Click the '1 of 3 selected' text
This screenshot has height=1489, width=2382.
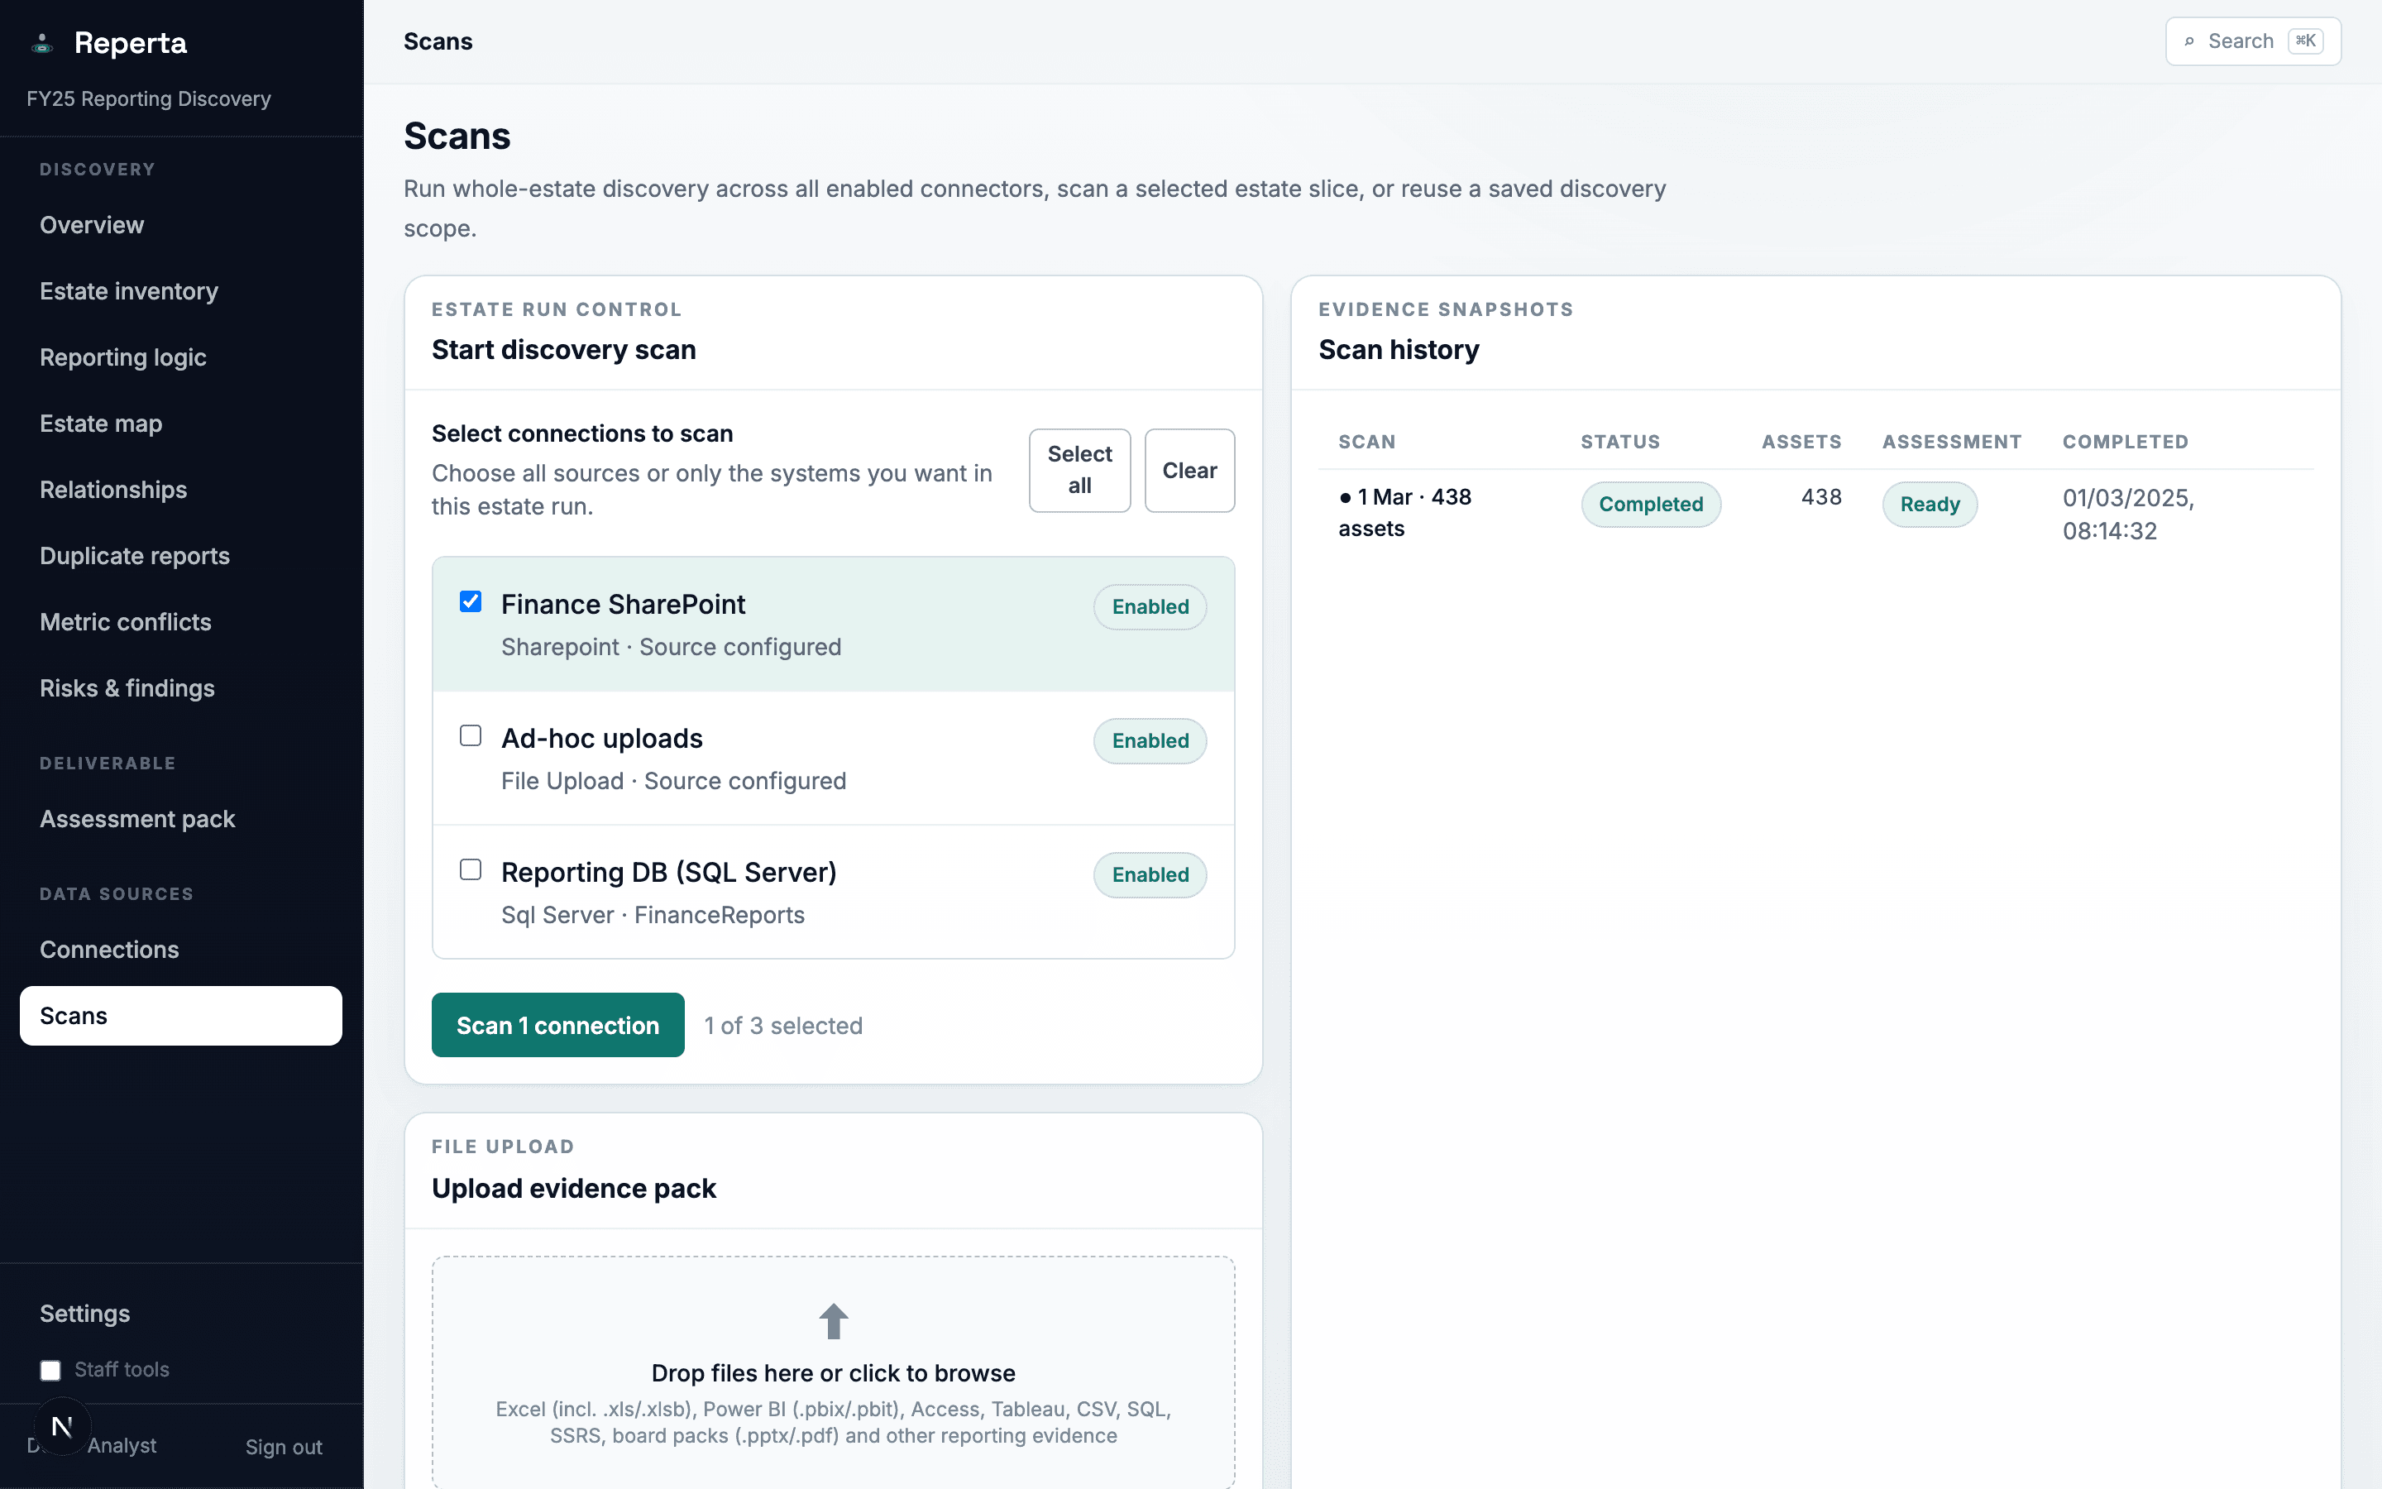pos(783,1025)
